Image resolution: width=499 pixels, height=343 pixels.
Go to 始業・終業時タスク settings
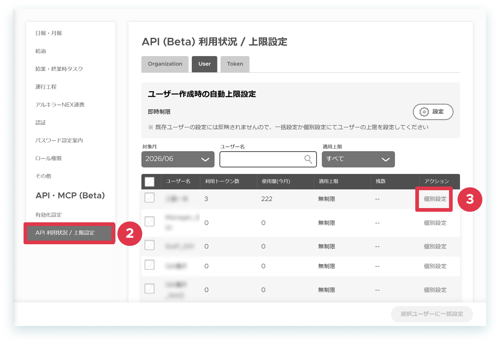(x=59, y=69)
